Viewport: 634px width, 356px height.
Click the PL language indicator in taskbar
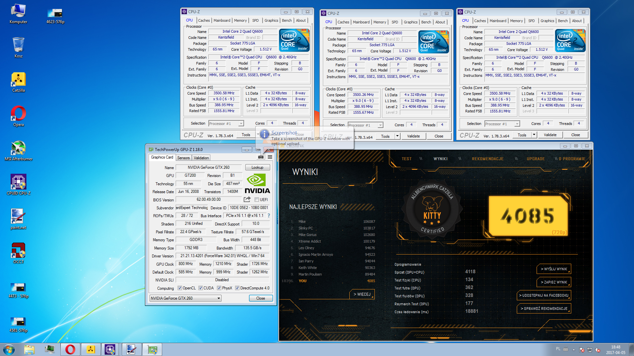tap(558, 349)
